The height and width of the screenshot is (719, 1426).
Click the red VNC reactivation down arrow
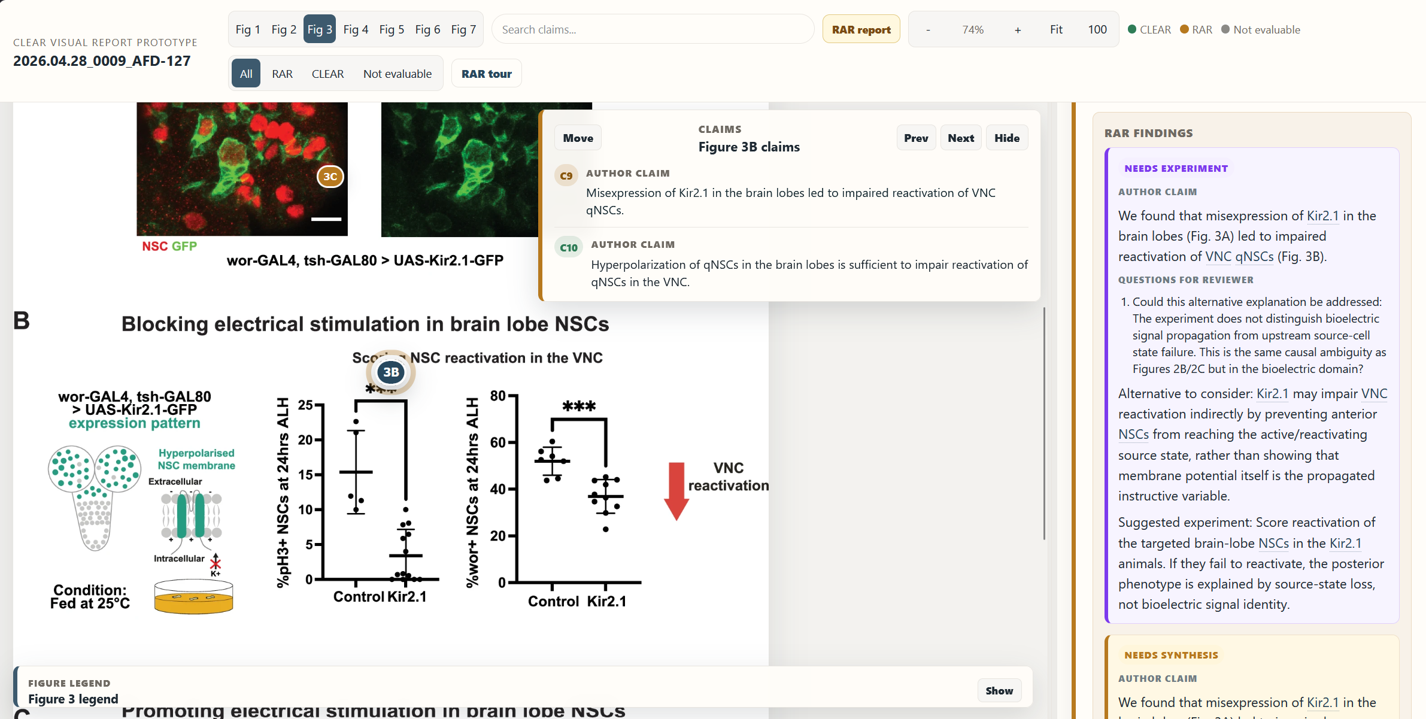click(x=676, y=492)
